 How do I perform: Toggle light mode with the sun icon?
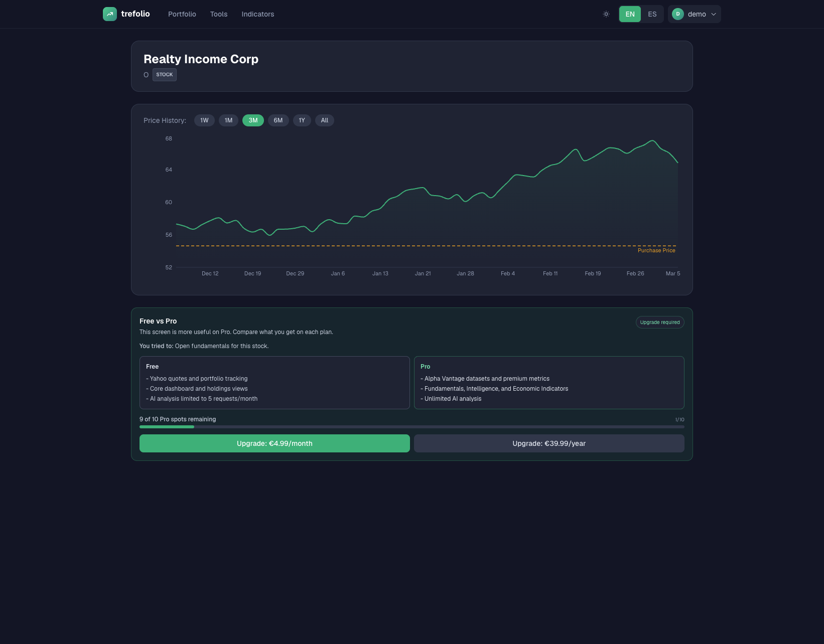tap(606, 14)
